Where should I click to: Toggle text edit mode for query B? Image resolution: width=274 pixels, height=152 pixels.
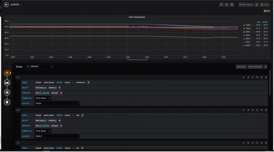click(244, 110)
